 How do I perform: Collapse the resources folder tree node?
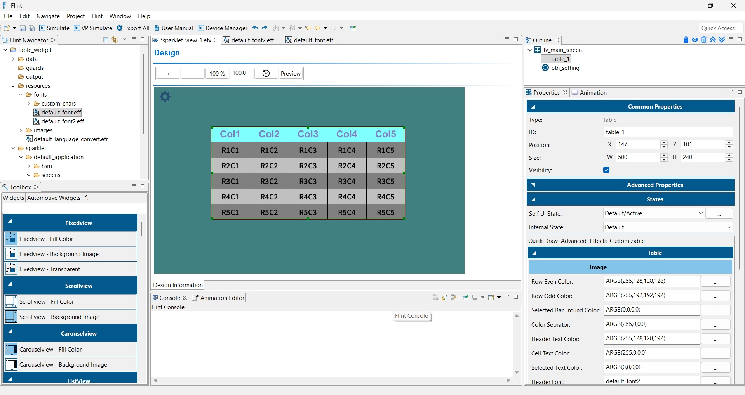tap(13, 86)
